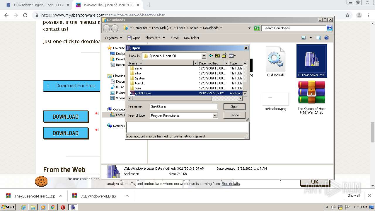The width and height of the screenshot is (375, 211).
Task: Click the first DOWNLOAD button
Action: tap(66, 117)
